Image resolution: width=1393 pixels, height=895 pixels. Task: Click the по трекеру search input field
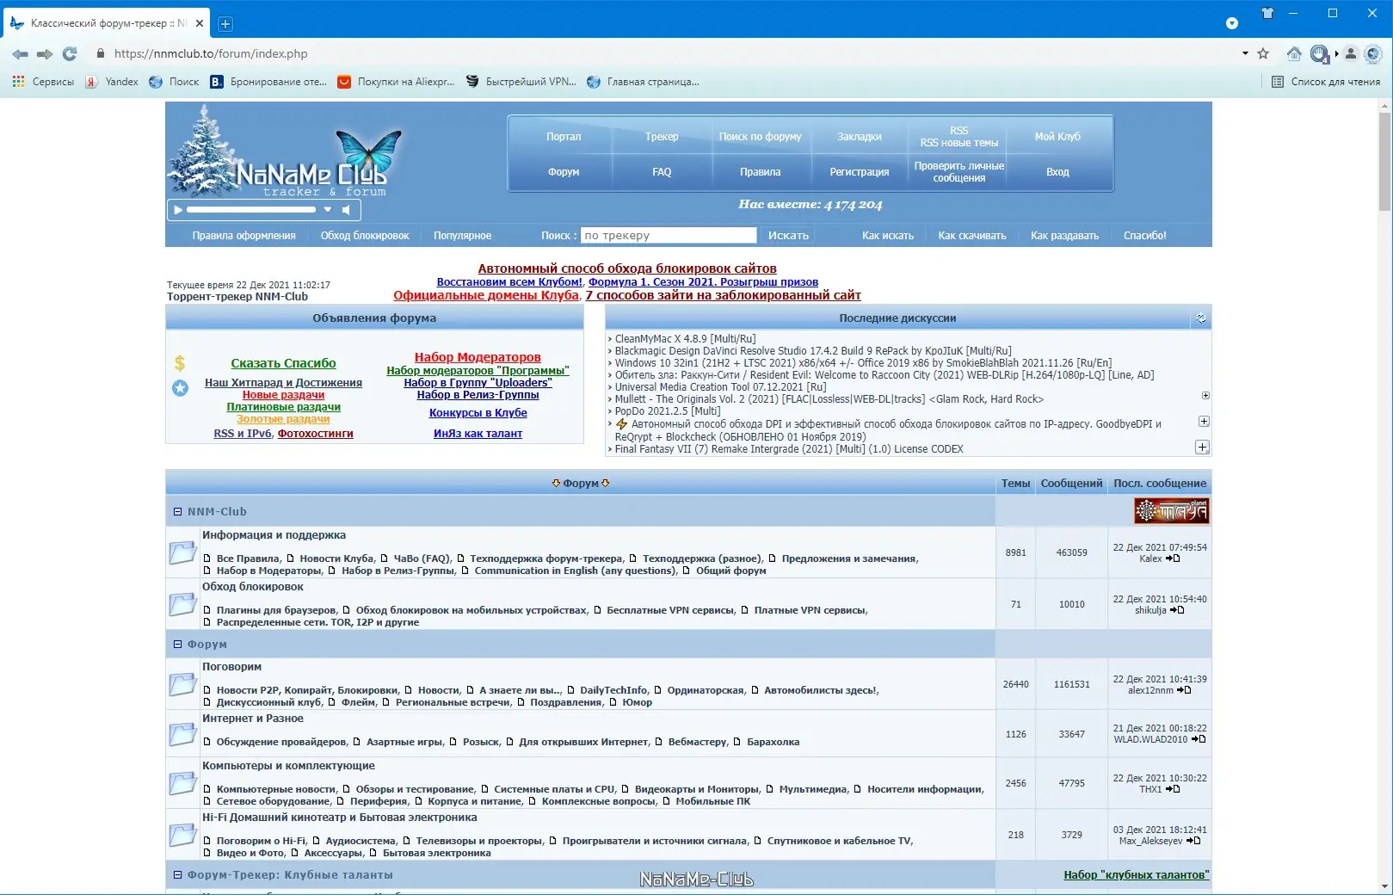click(670, 234)
